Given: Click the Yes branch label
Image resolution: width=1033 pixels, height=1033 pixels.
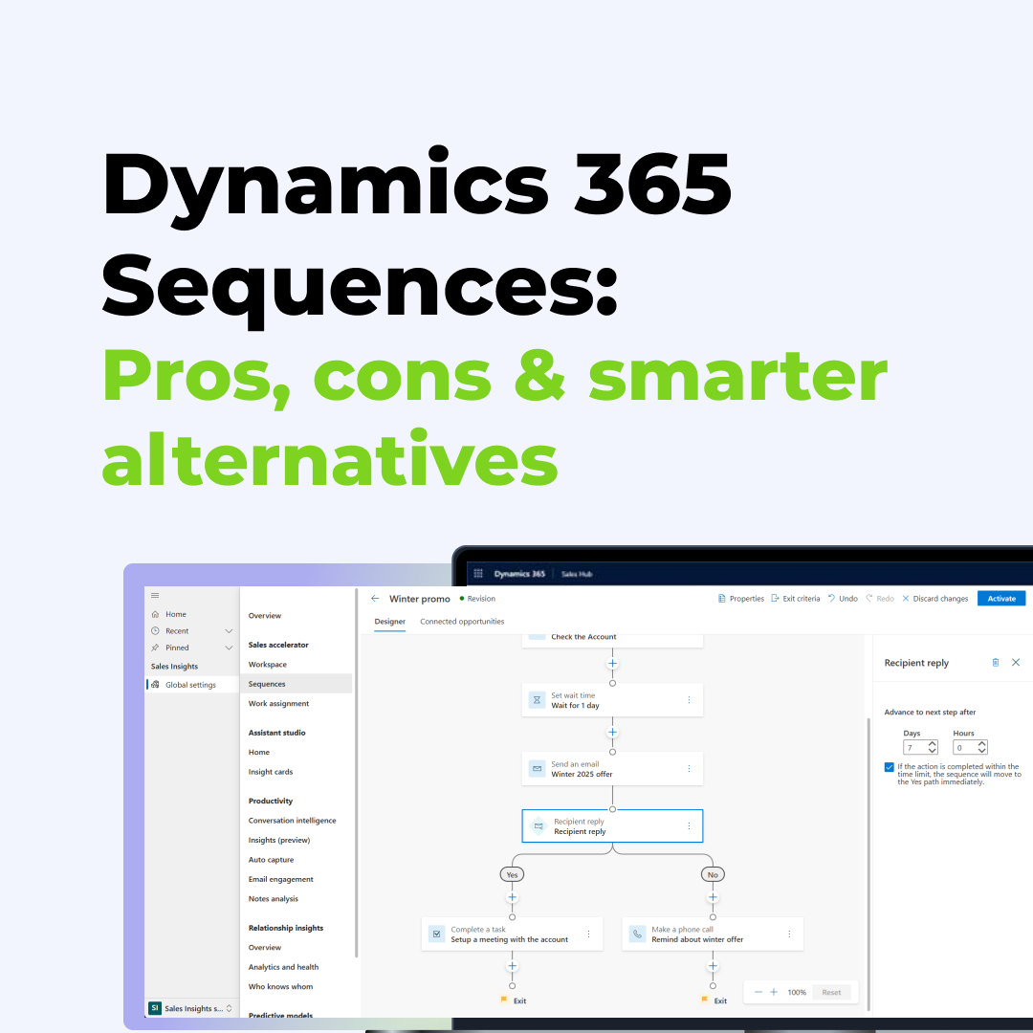Looking at the screenshot, I should (x=512, y=875).
